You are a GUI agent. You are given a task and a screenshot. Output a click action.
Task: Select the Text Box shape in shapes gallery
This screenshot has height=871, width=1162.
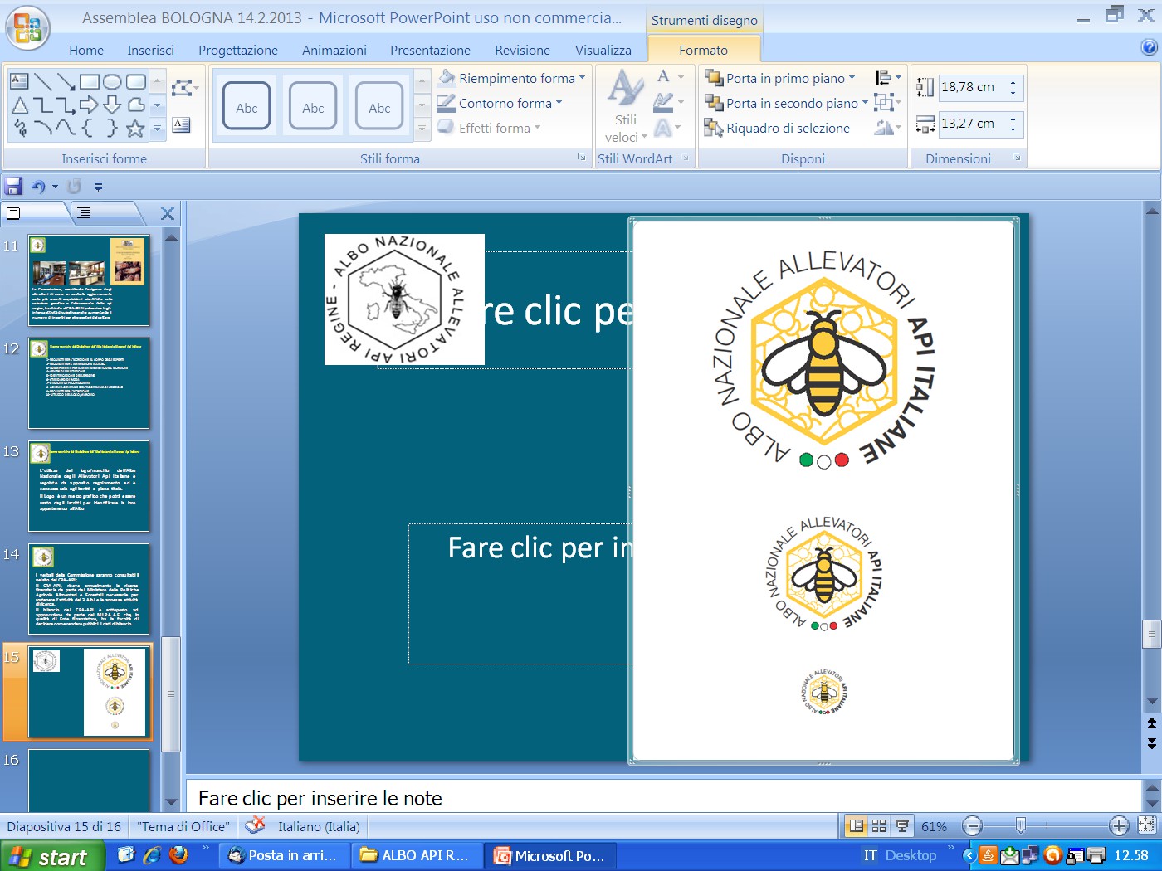[x=19, y=81]
